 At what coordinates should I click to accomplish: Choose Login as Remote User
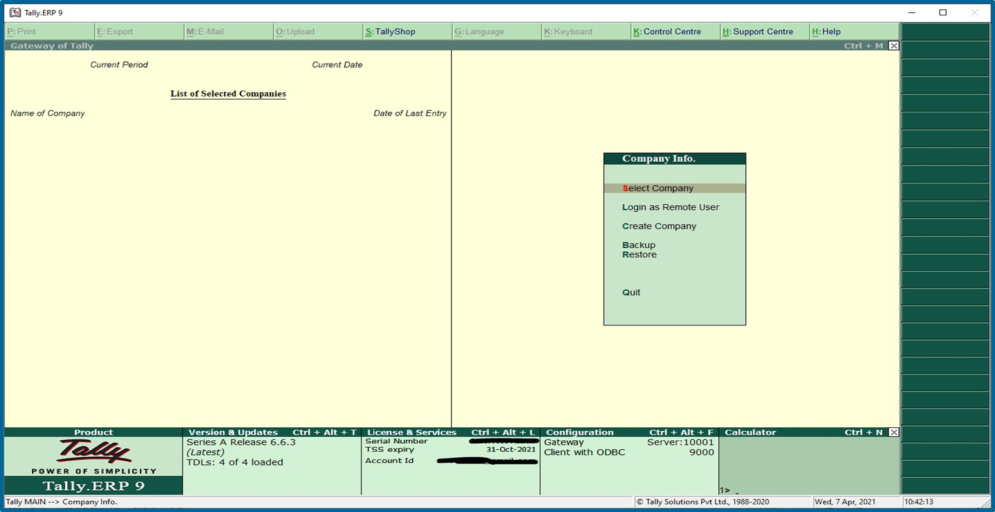[671, 207]
